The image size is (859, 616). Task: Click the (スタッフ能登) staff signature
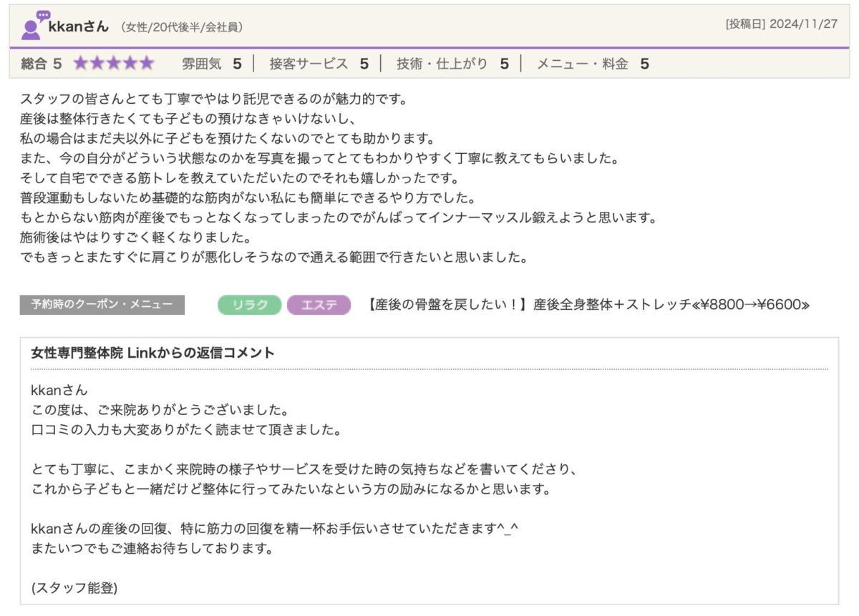74,588
